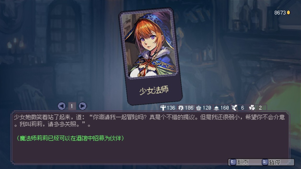The height and width of the screenshot is (169, 301).
Task: Click the page number 1 indicator
Action: pyautogui.click(x=72, y=106)
